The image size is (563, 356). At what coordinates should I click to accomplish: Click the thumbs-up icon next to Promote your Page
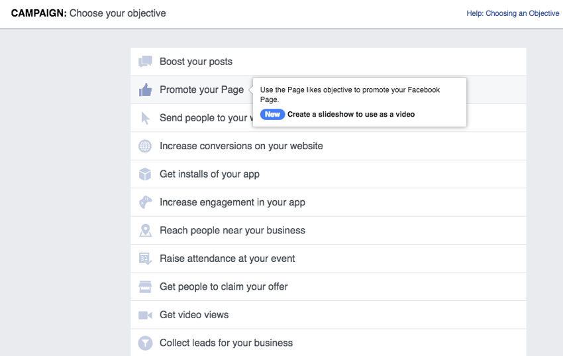[x=146, y=89]
